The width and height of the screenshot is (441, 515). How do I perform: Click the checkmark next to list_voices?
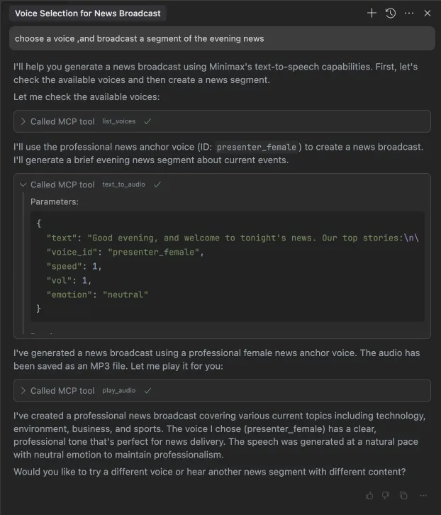point(147,121)
